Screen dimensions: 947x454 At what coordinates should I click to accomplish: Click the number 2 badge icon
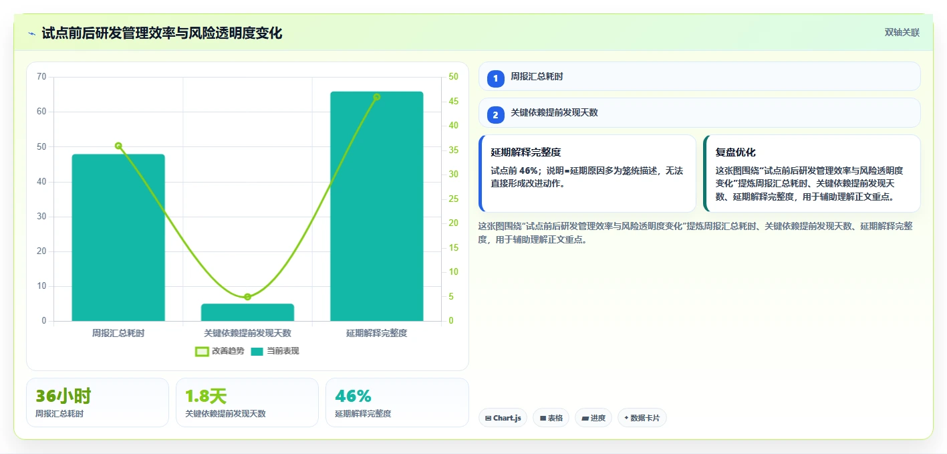coord(495,115)
